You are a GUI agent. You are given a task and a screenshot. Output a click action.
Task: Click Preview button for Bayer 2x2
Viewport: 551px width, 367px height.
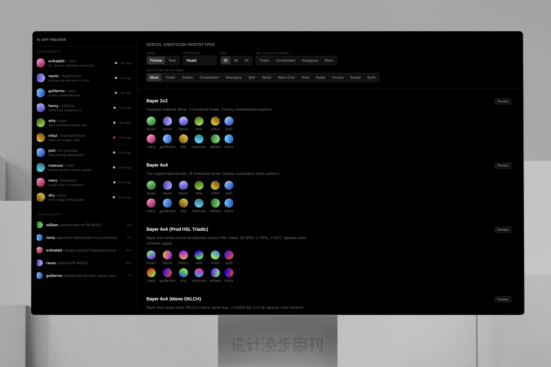(503, 101)
